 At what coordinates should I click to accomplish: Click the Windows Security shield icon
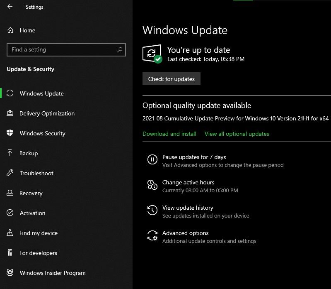10,133
